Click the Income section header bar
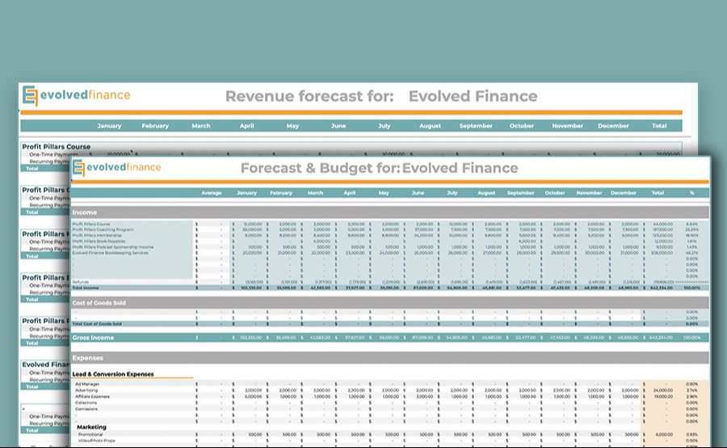Image resolution: width=727 pixels, height=448 pixels. (x=390, y=212)
